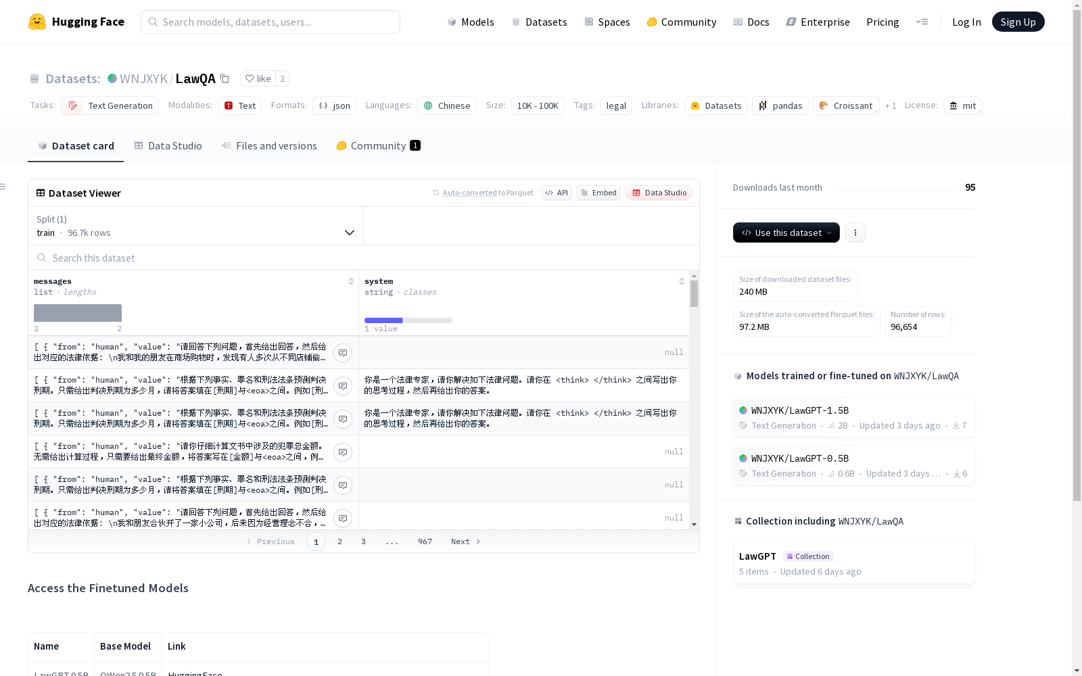This screenshot has width=1082, height=676.
Task: Open the Community tab
Action: coord(378,145)
